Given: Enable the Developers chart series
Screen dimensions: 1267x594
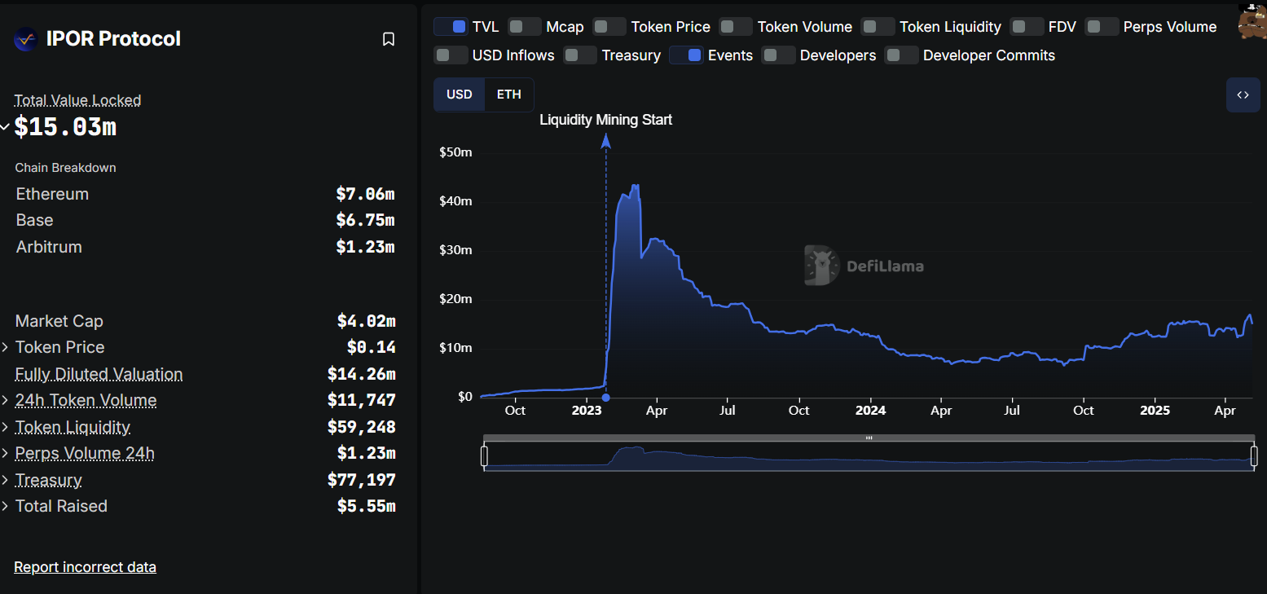Looking at the screenshot, I should tap(778, 55).
